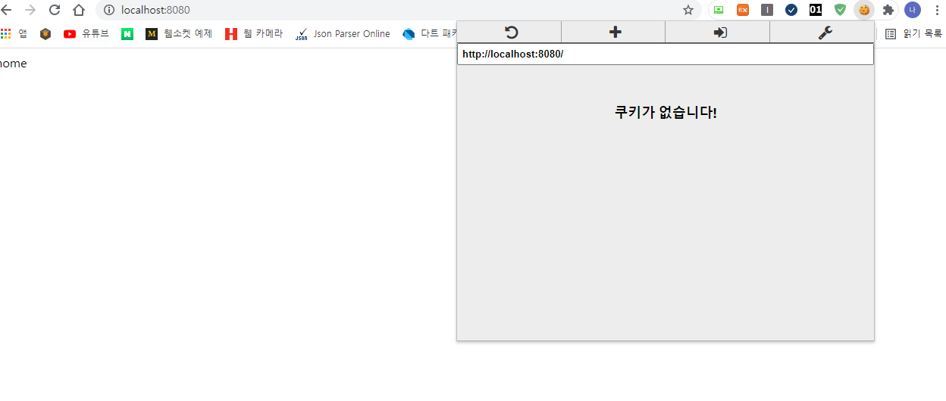Click the browser back arrow
Screen dimensions: 946x401
pyautogui.click(x=6, y=10)
